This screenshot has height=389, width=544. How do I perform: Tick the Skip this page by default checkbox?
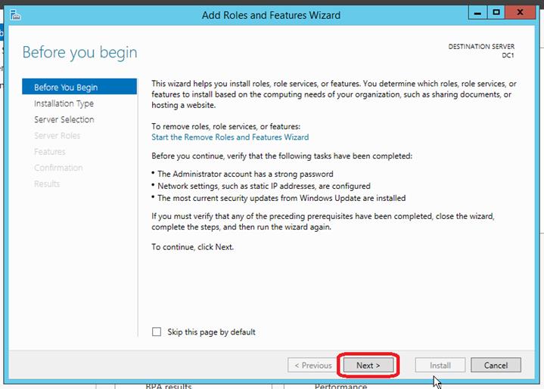157,332
